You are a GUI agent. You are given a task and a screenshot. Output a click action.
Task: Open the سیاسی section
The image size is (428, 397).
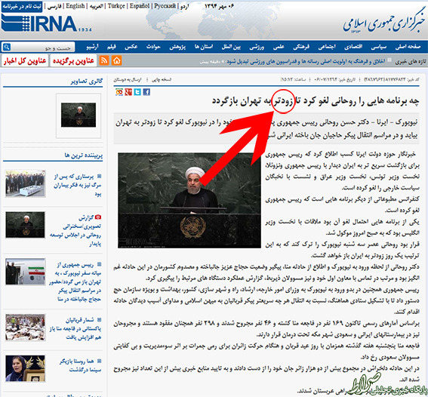379,47
